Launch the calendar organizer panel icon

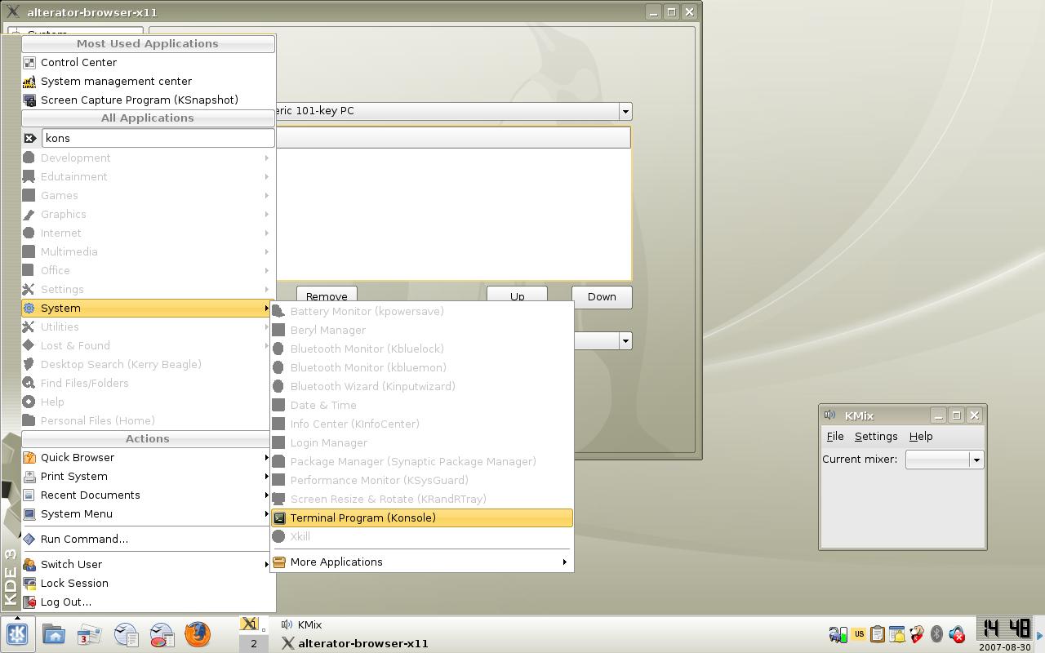[x=89, y=634]
